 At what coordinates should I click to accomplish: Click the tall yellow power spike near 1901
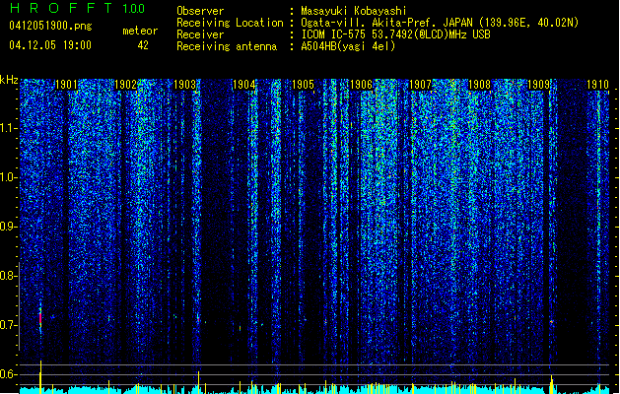40,377
